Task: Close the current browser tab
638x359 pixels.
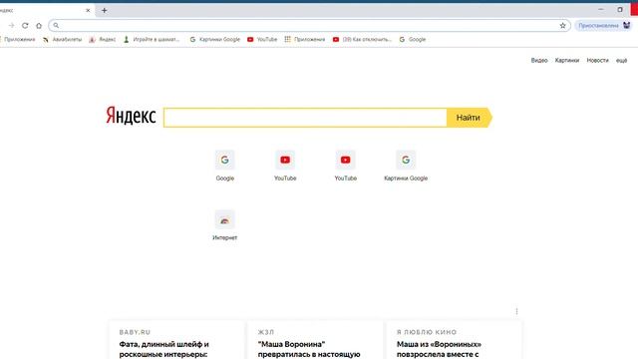Action: [88, 10]
